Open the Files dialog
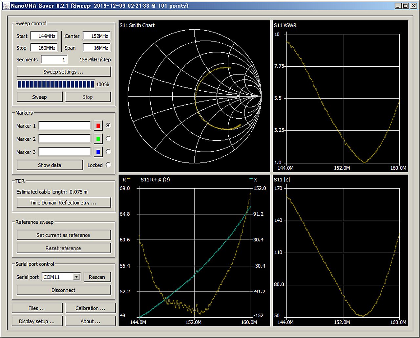The image size is (420, 338). pyautogui.click(x=37, y=308)
